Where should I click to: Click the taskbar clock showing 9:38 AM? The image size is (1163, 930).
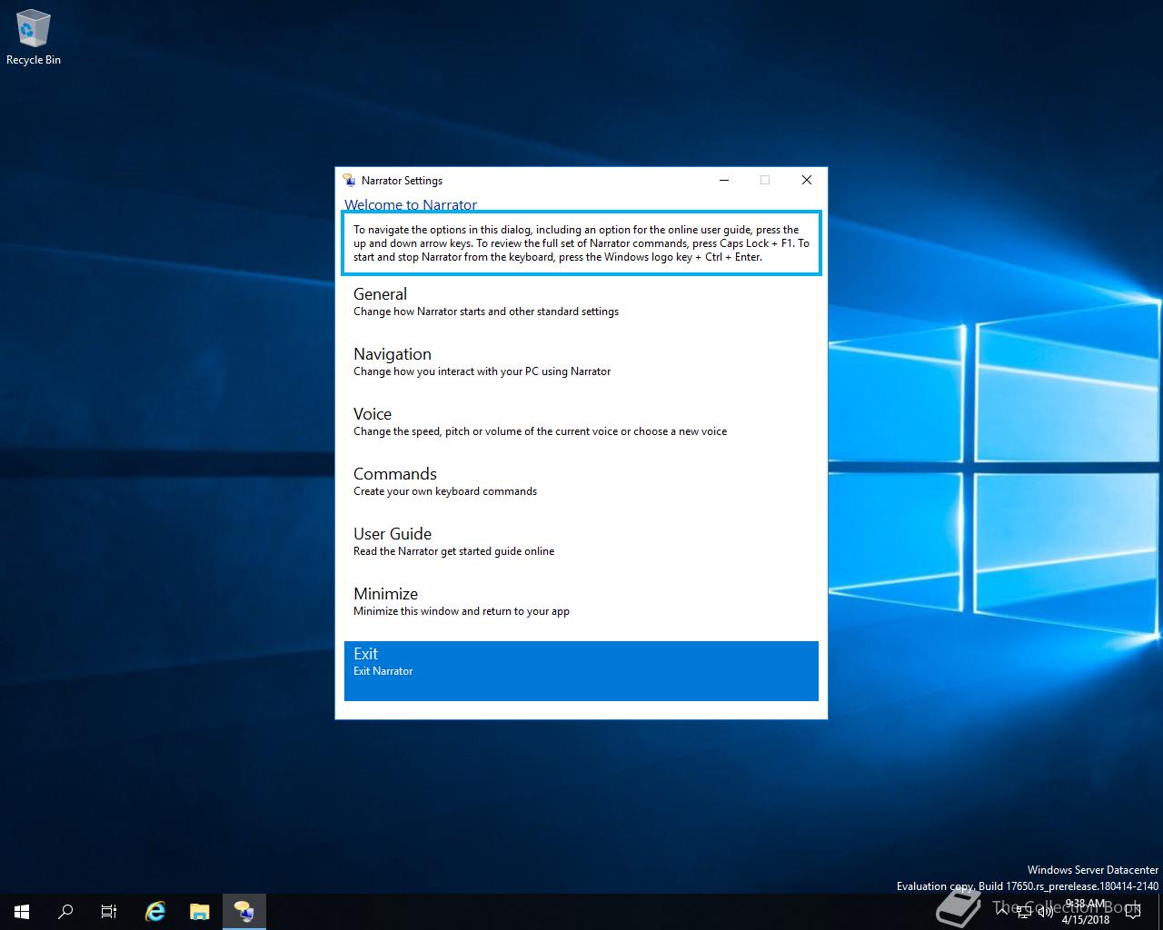(x=1087, y=912)
